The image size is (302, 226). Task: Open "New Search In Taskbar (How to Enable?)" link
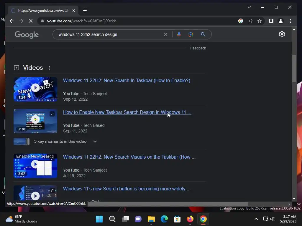127,80
